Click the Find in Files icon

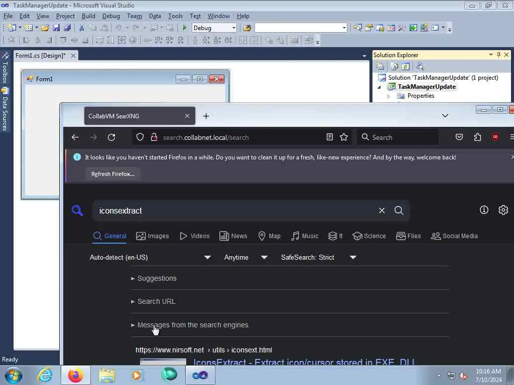247,28
